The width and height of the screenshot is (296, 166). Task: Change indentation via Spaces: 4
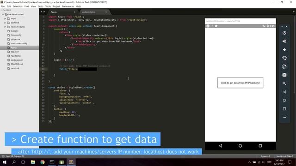click(265, 156)
